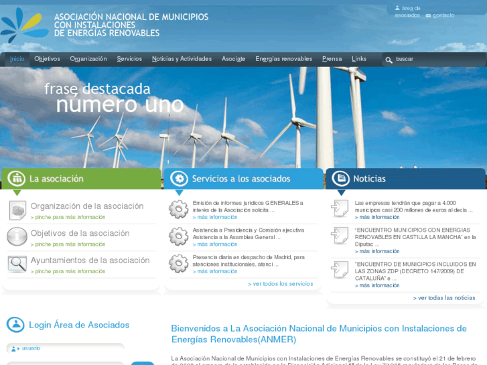Click the magnifier search icon

[389, 60]
